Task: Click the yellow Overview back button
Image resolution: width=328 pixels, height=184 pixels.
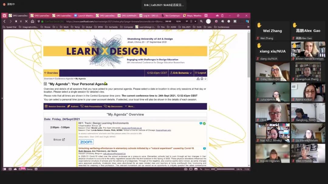Action: coord(51,73)
